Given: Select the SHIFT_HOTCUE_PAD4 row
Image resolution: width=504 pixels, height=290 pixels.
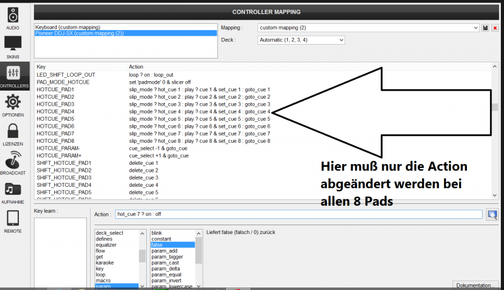Looking at the screenshot, I should point(263,185).
